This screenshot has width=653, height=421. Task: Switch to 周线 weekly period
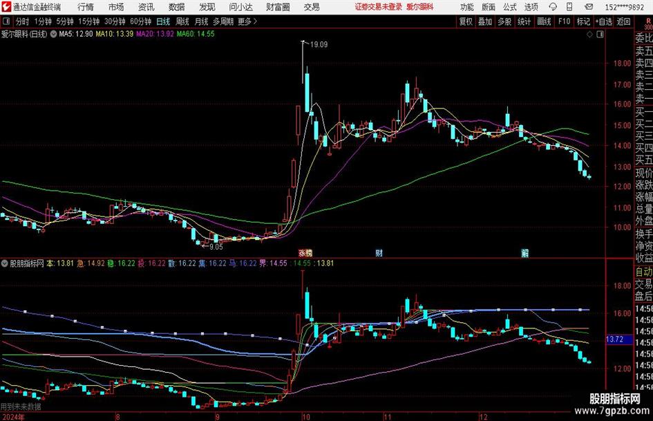click(182, 21)
